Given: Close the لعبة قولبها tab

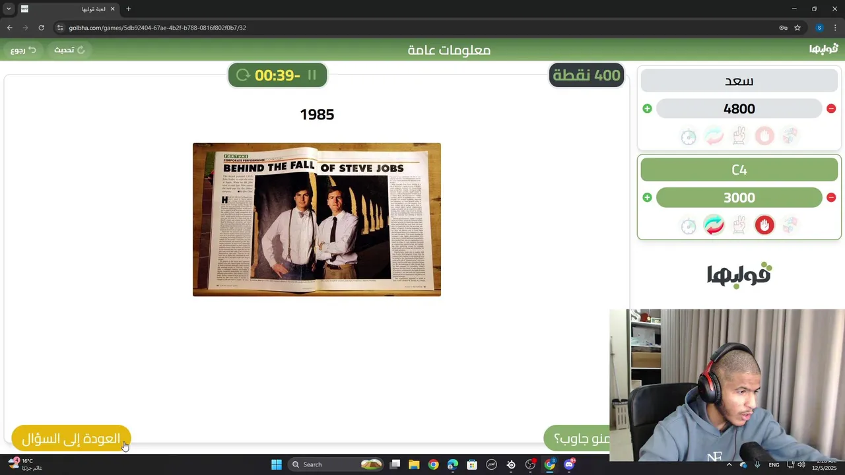Looking at the screenshot, I should [112, 9].
